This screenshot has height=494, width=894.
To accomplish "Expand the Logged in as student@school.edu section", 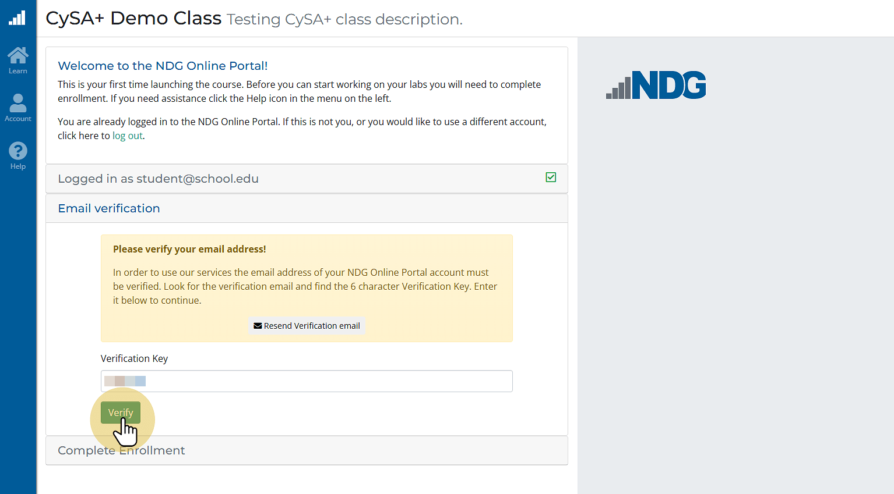I will pos(307,179).
